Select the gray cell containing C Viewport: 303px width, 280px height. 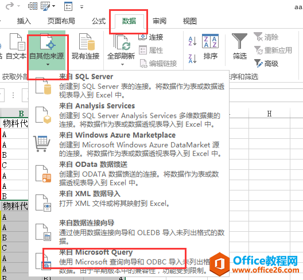click(15, 248)
